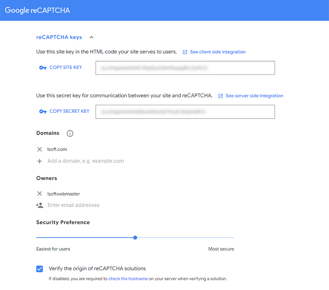Viewport: 329px width, 290px height.
Task: Remove owner lsoftwebmaster with X icon
Action: click(40, 194)
